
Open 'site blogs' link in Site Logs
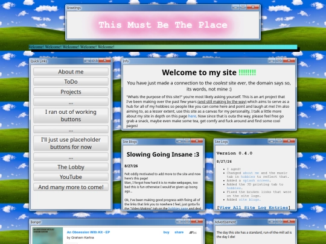coord(249,199)
